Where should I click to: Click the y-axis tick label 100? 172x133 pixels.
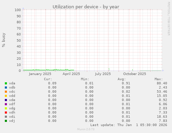18,10
